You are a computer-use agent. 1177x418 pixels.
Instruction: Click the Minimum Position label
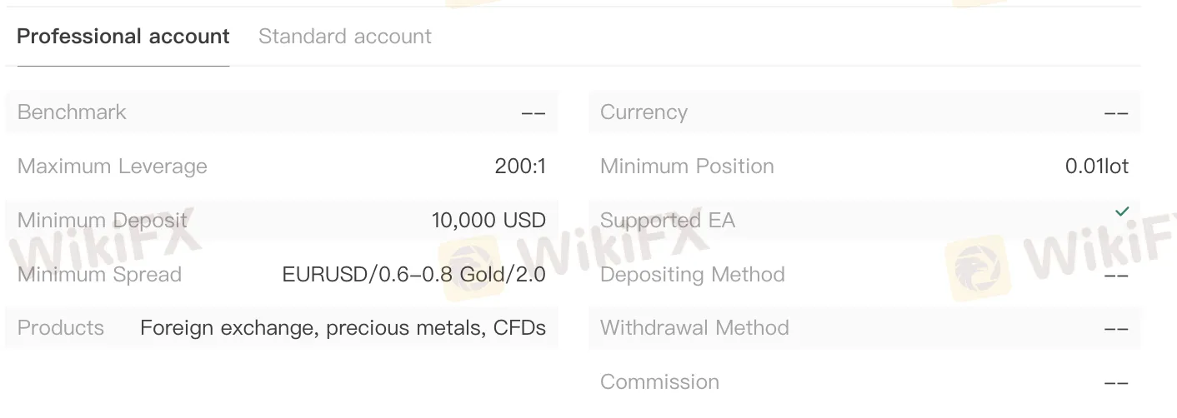click(x=687, y=167)
